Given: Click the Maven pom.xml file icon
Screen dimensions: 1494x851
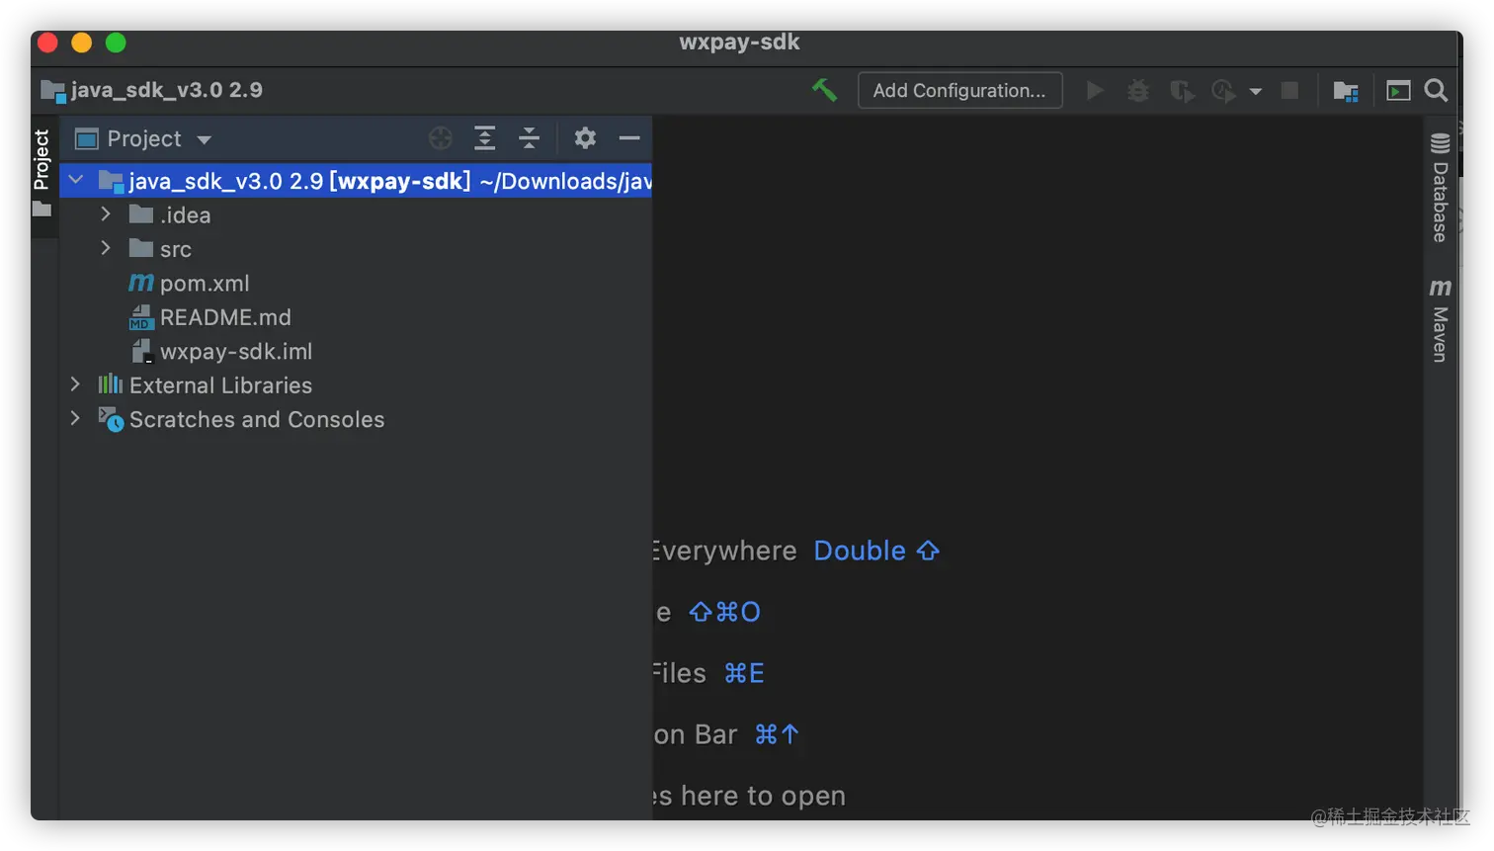Looking at the screenshot, I should [x=141, y=283].
